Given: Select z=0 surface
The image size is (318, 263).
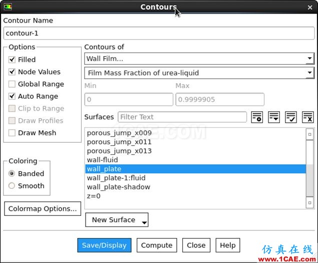Looking at the screenshot, I should pos(195,196).
